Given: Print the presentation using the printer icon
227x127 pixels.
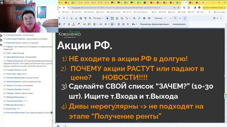Looking at the screenshot, I should click(x=81, y=18).
